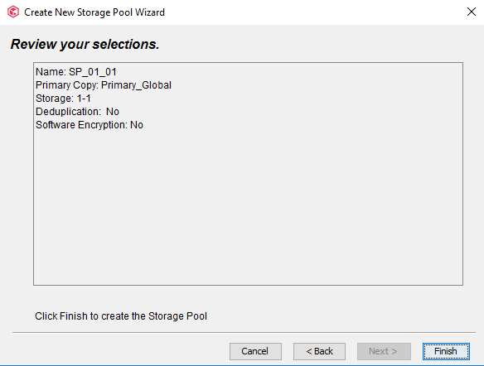
Task: Select the 'Storage: 1-1' summary line
Action: [x=63, y=99]
